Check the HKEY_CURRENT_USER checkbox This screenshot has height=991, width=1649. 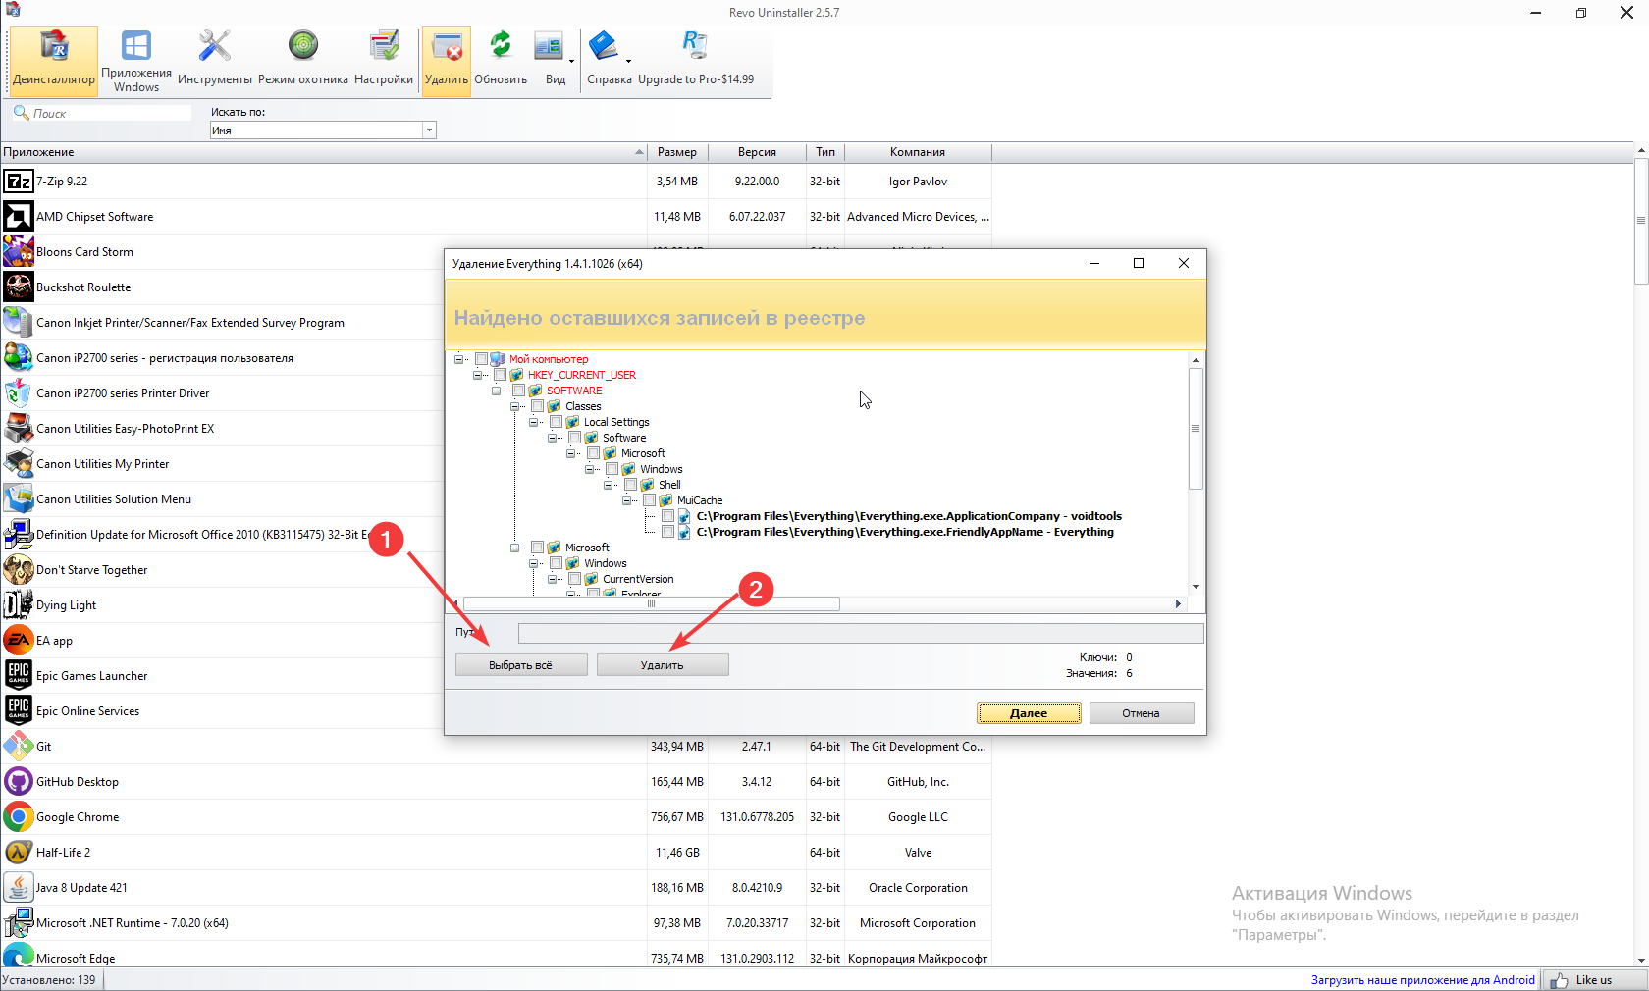pos(500,375)
